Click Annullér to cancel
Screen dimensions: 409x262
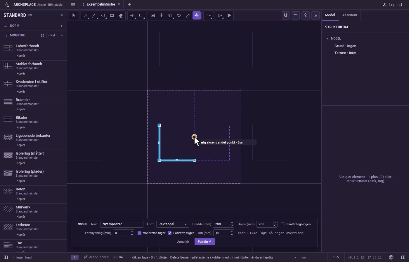coord(183,242)
